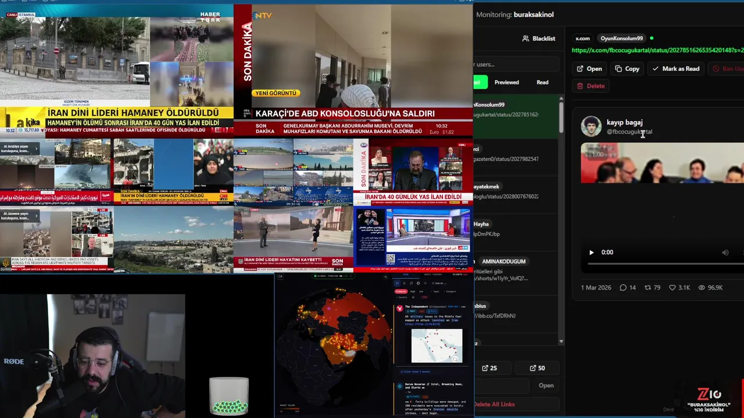Click the kayıp bagaj display name
Viewport: 744px width, 418px height.
(624, 122)
